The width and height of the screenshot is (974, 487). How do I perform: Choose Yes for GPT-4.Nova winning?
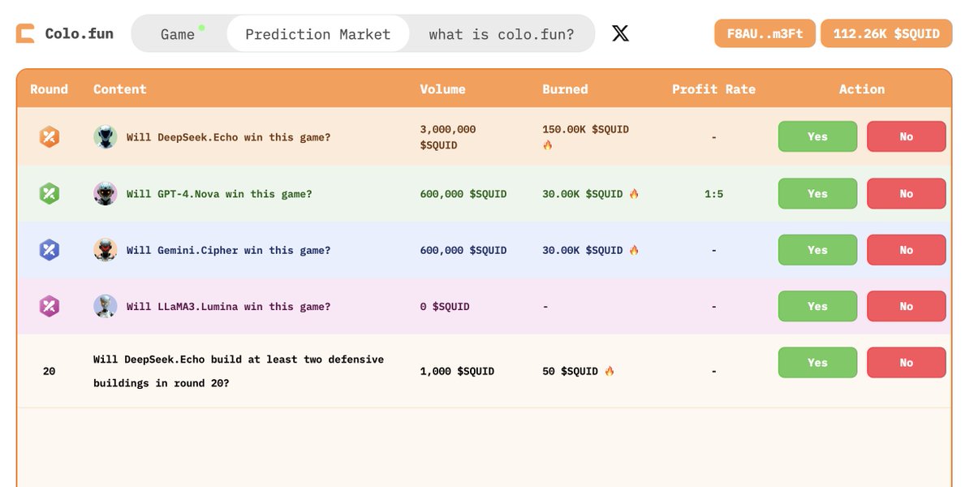click(817, 193)
